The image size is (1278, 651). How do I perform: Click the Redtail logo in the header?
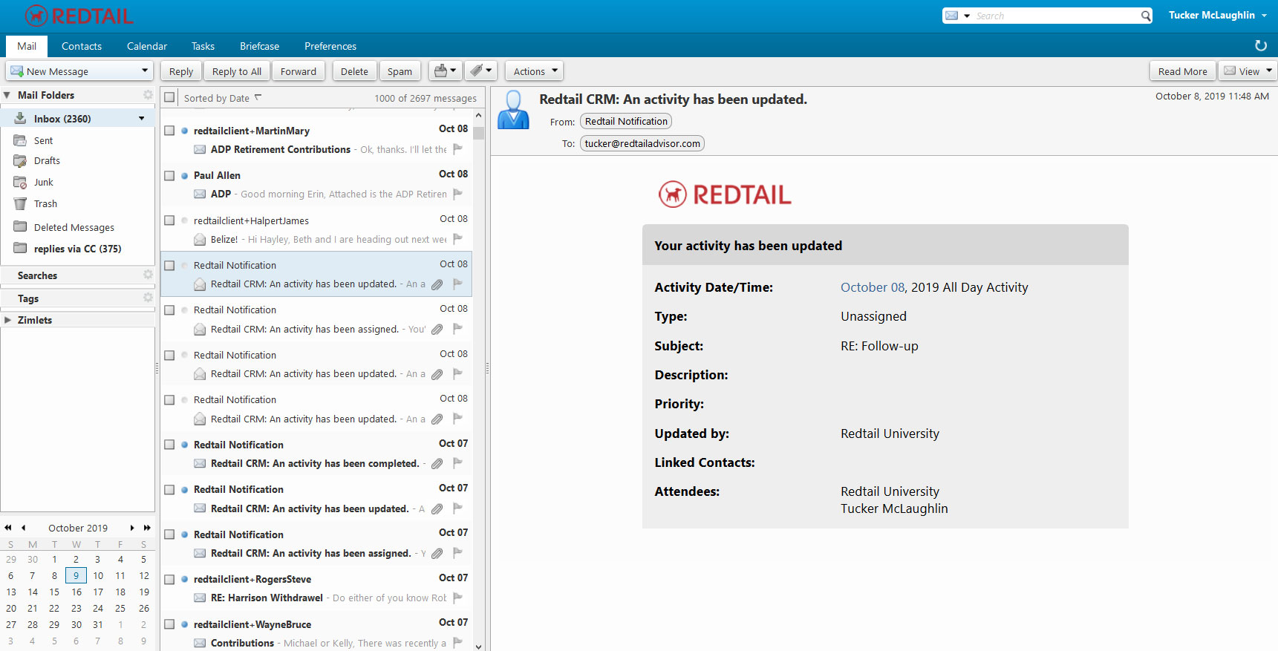tap(79, 16)
